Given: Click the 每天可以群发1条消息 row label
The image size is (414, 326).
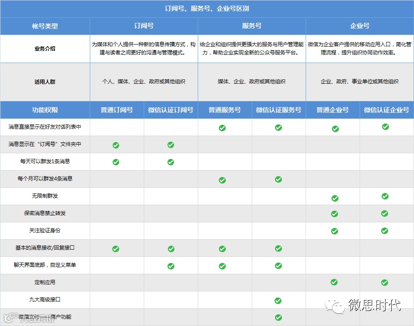Looking at the screenshot, I should tap(45, 161).
